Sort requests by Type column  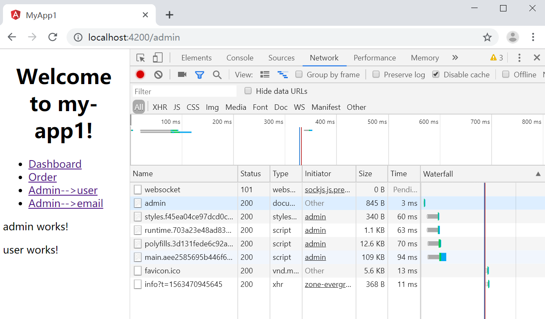coord(286,174)
